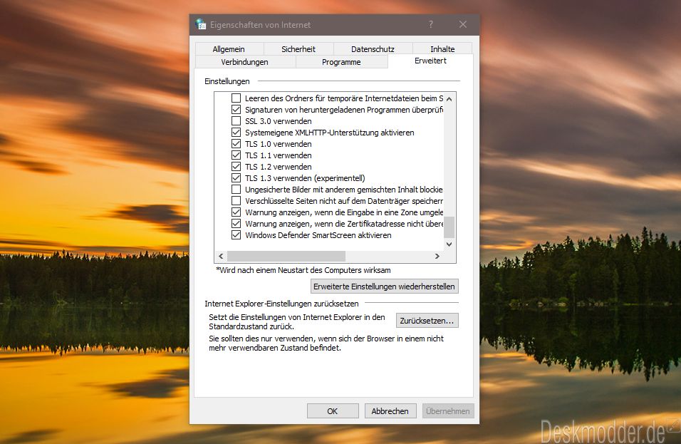
Task: Select the Erweitert tab
Action: click(x=430, y=61)
